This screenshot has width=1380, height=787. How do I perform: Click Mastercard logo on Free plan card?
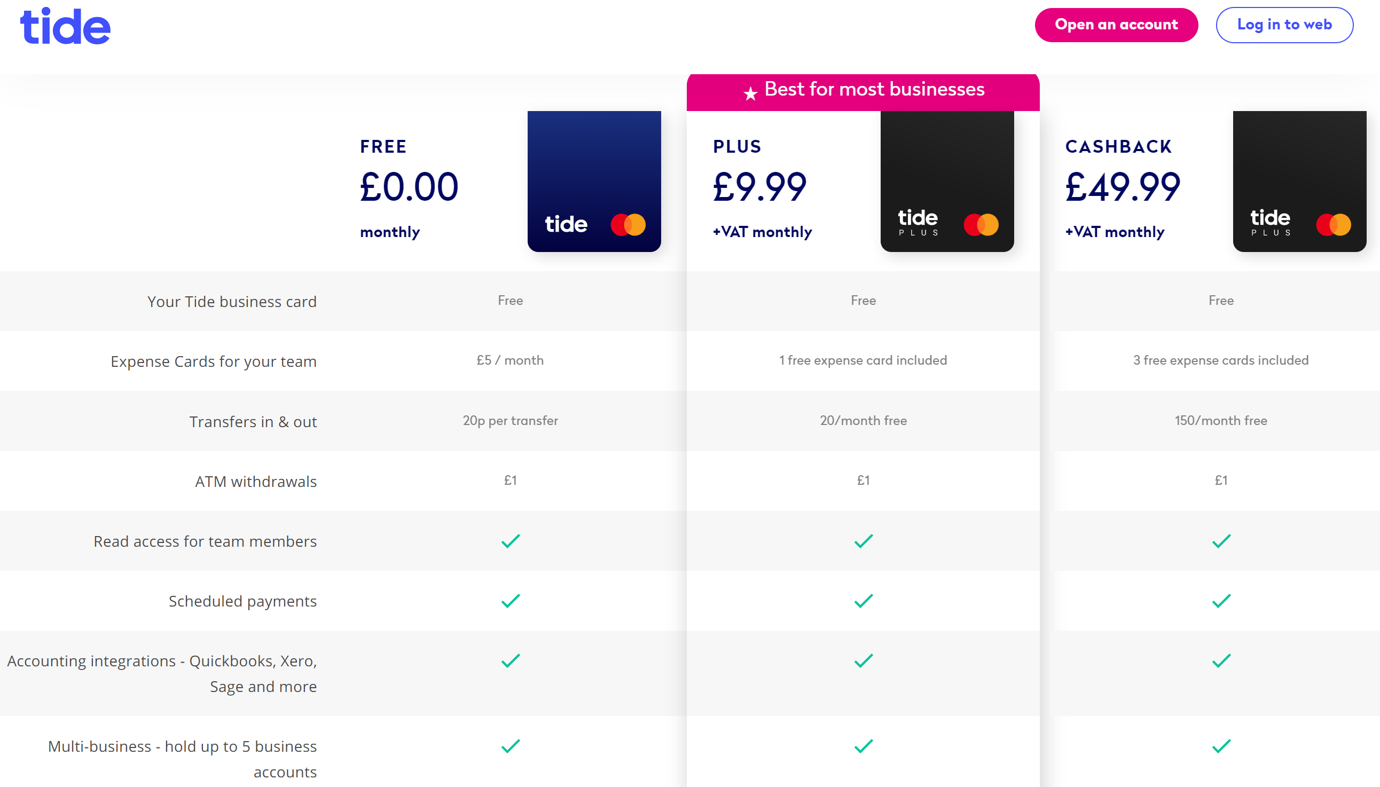(x=628, y=224)
